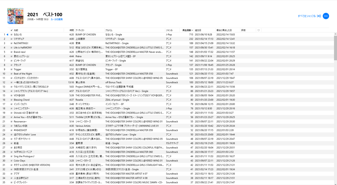The height and width of the screenshot is (185, 337).
Task: Select the song パステルカラー パスカラカラー
Action: click(x=26, y=78)
